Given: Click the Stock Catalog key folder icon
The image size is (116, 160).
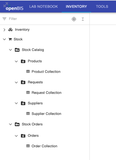Looking at the screenshot, I should click(x=17, y=50).
